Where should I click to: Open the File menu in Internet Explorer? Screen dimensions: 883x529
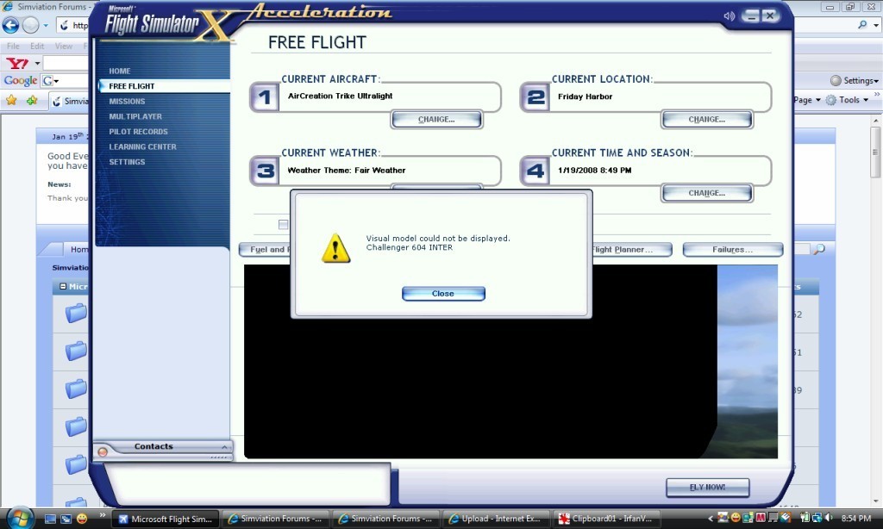[x=13, y=47]
